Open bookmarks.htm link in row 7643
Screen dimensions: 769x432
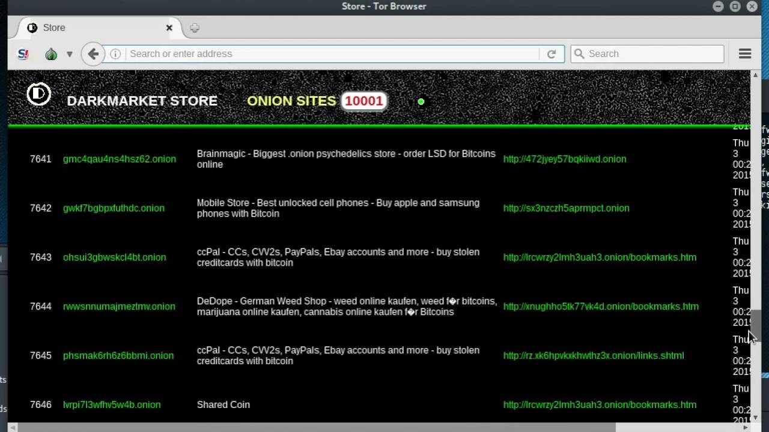[600, 257]
